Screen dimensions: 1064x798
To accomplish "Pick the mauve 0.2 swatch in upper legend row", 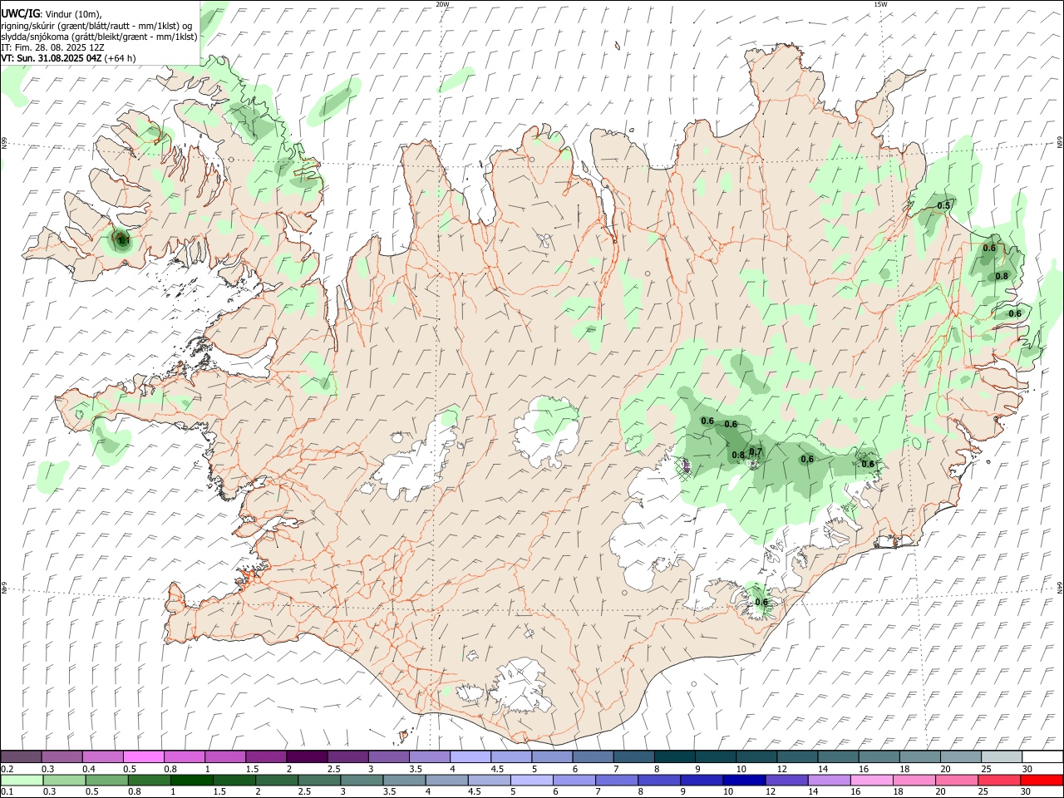I will tap(21, 757).
